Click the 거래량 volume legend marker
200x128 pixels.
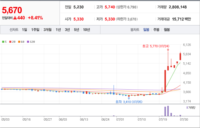tap(187, 108)
